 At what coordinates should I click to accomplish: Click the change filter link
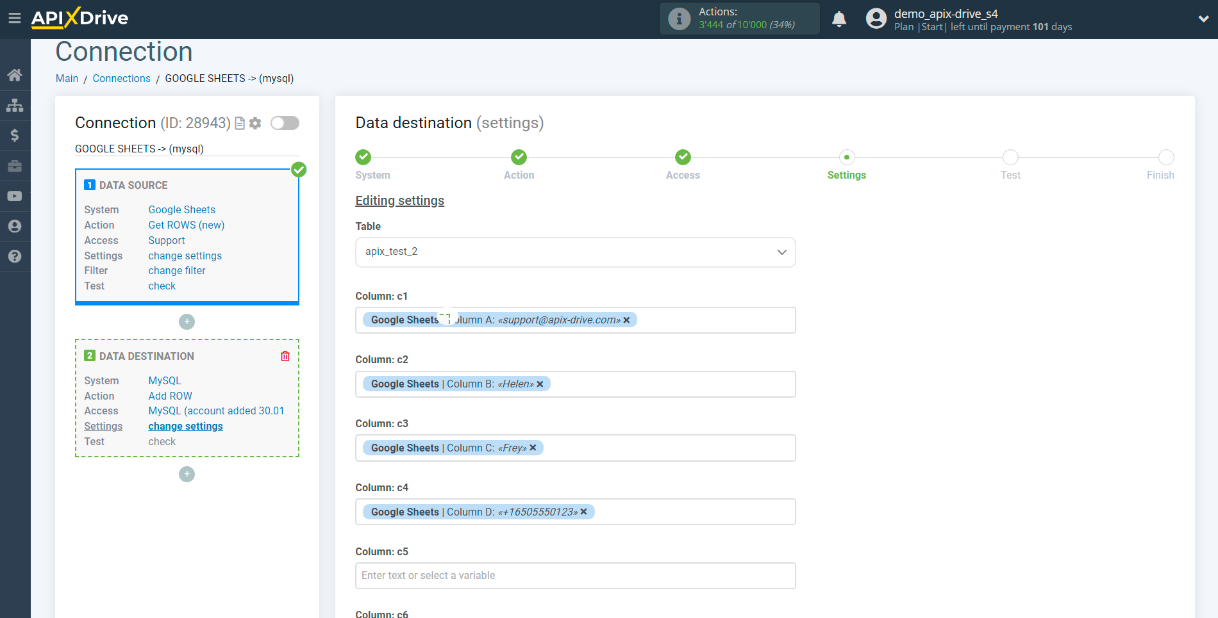click(x=176, y=270)
